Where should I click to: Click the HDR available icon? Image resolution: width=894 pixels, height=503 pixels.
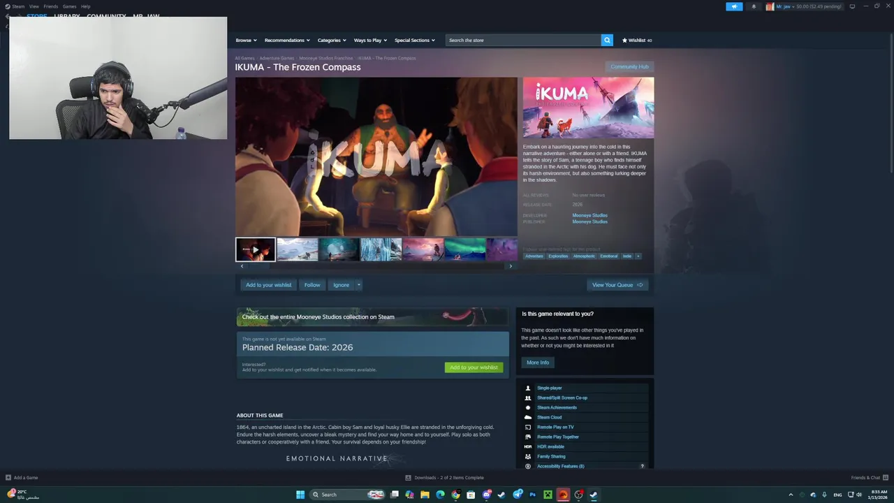point(528,446)
